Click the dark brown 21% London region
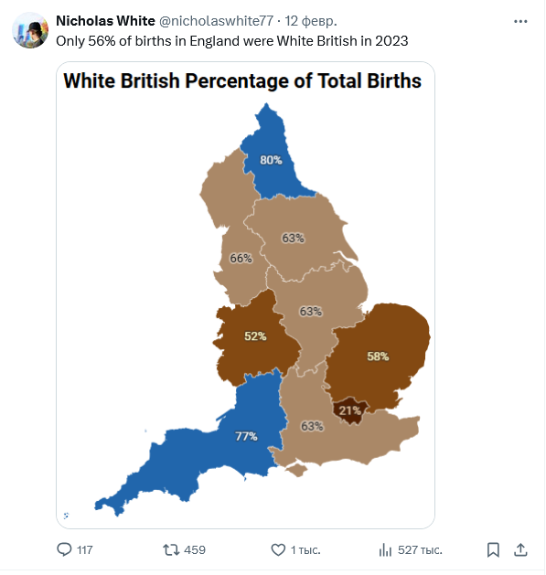546x575 pixels. pyautogui.click(x=350, y=410)
